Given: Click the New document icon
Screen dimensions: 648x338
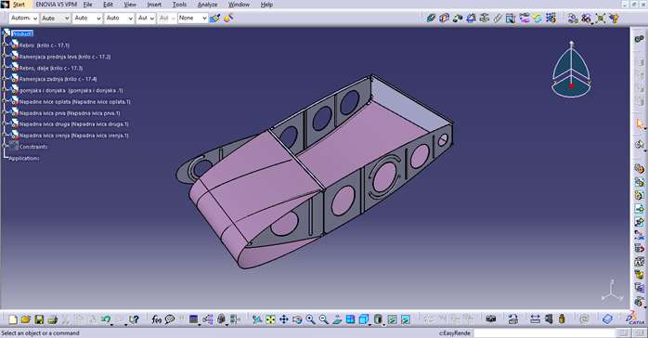Looking at the screenshot, I should click(13, 319).
